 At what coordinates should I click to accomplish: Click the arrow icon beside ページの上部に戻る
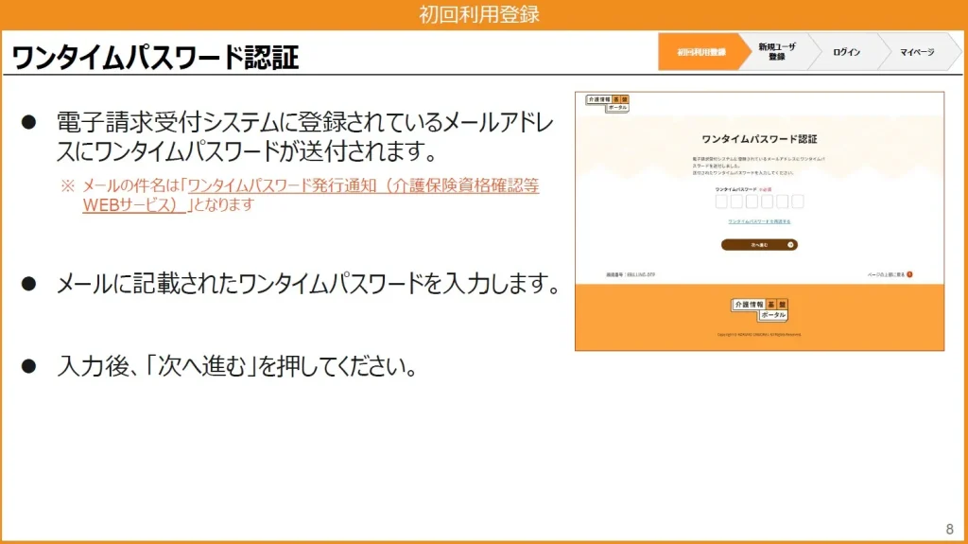pyautogui.click(x=909, y=274)
